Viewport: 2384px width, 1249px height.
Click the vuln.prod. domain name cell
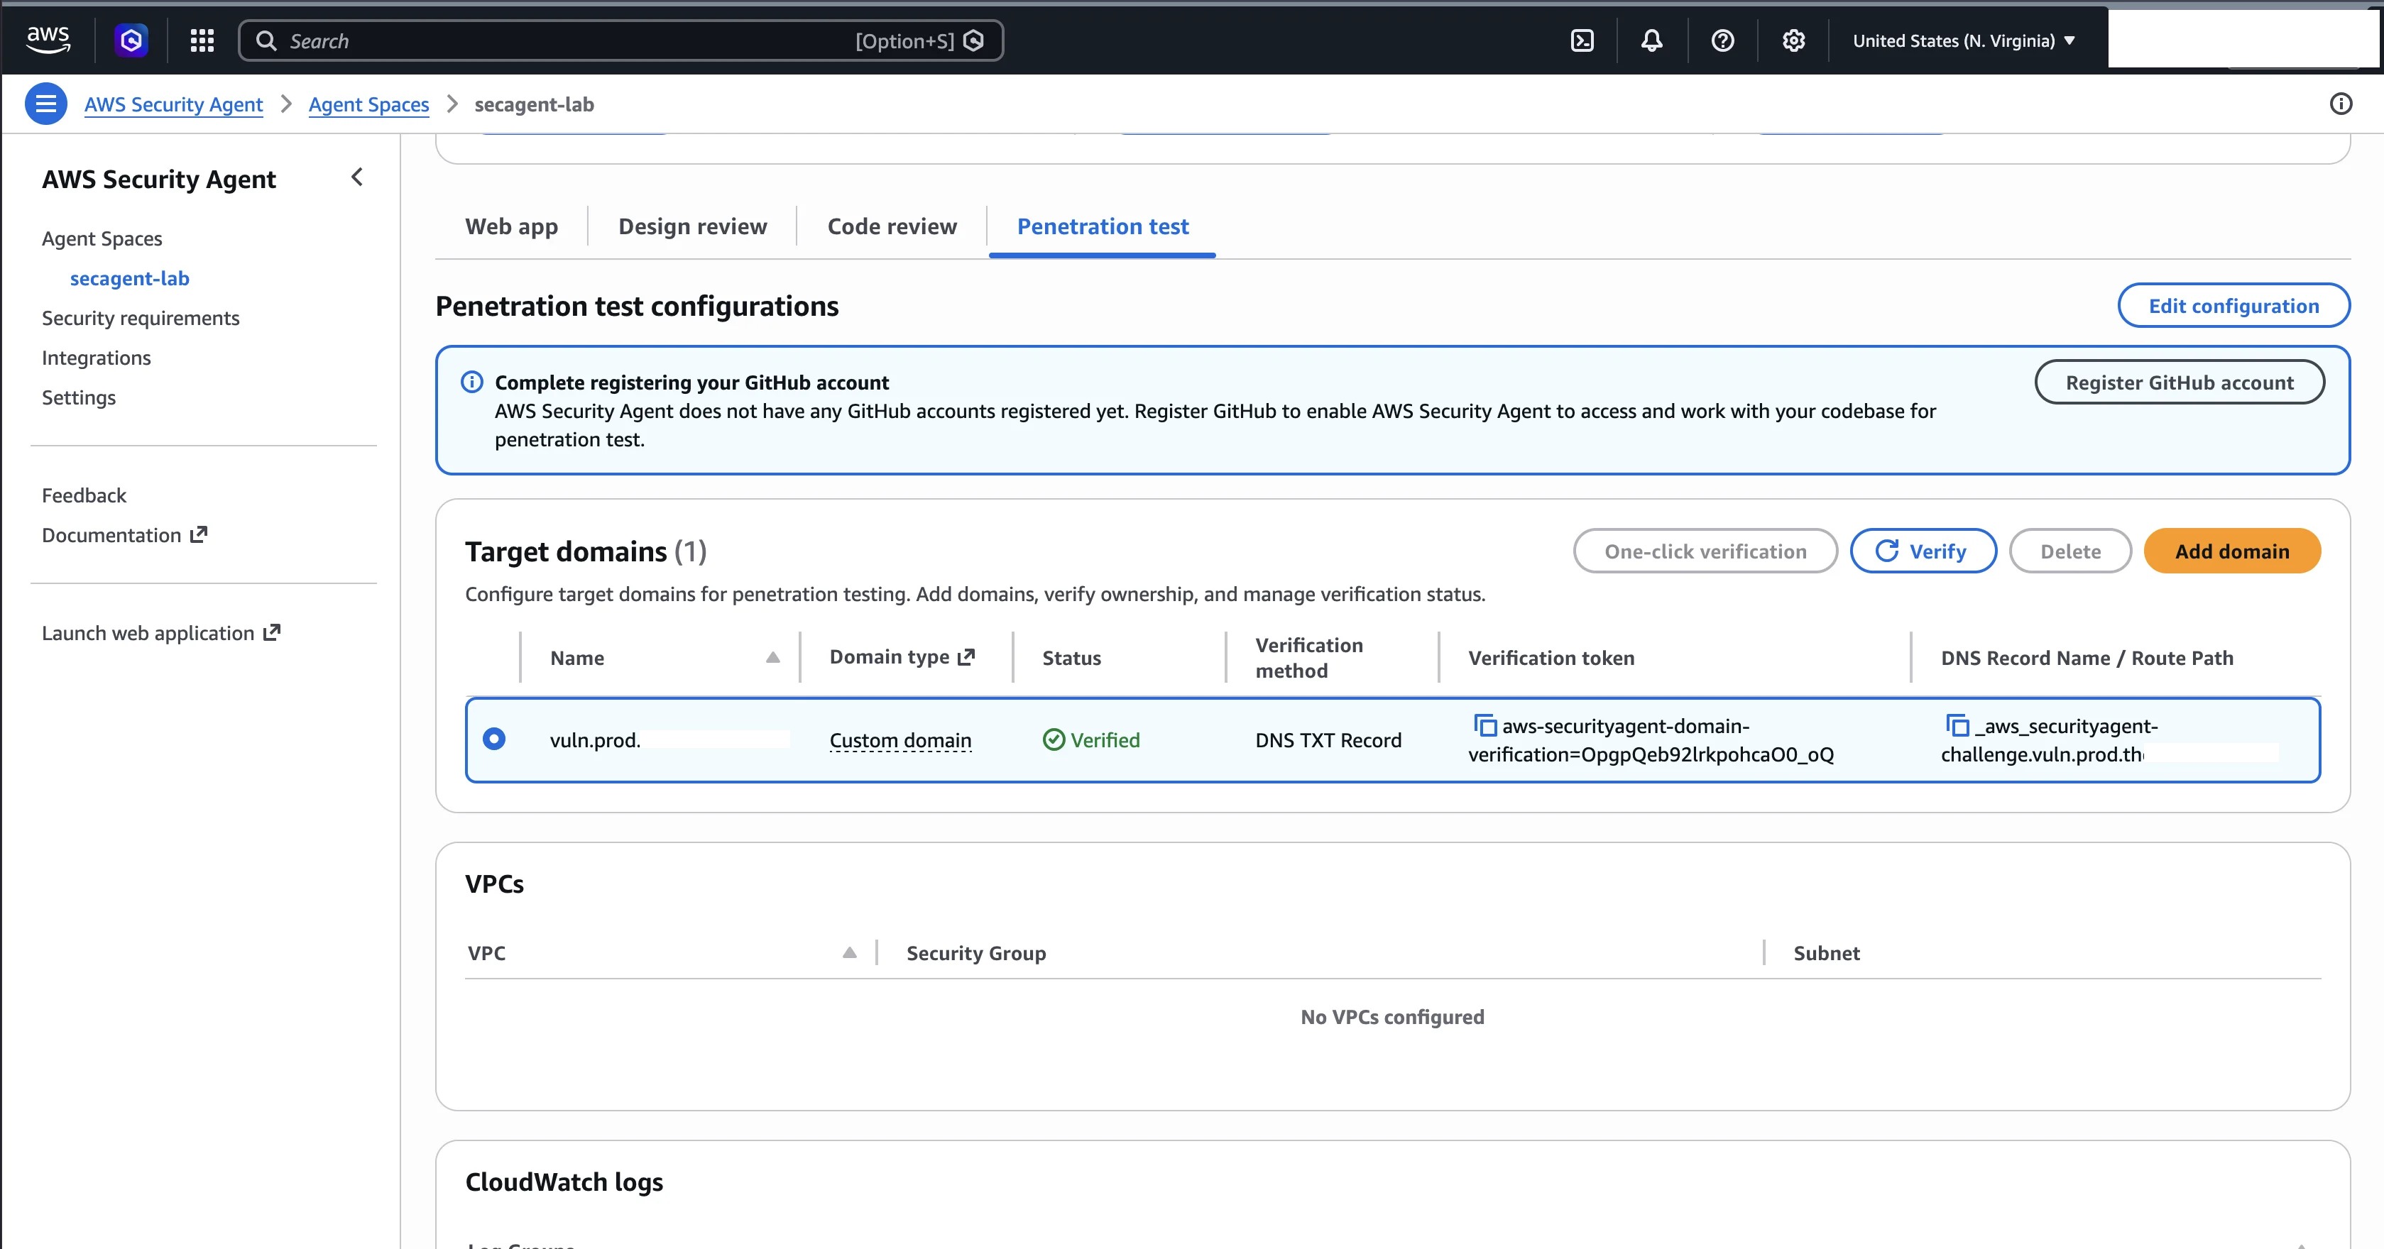click(595, 740)
